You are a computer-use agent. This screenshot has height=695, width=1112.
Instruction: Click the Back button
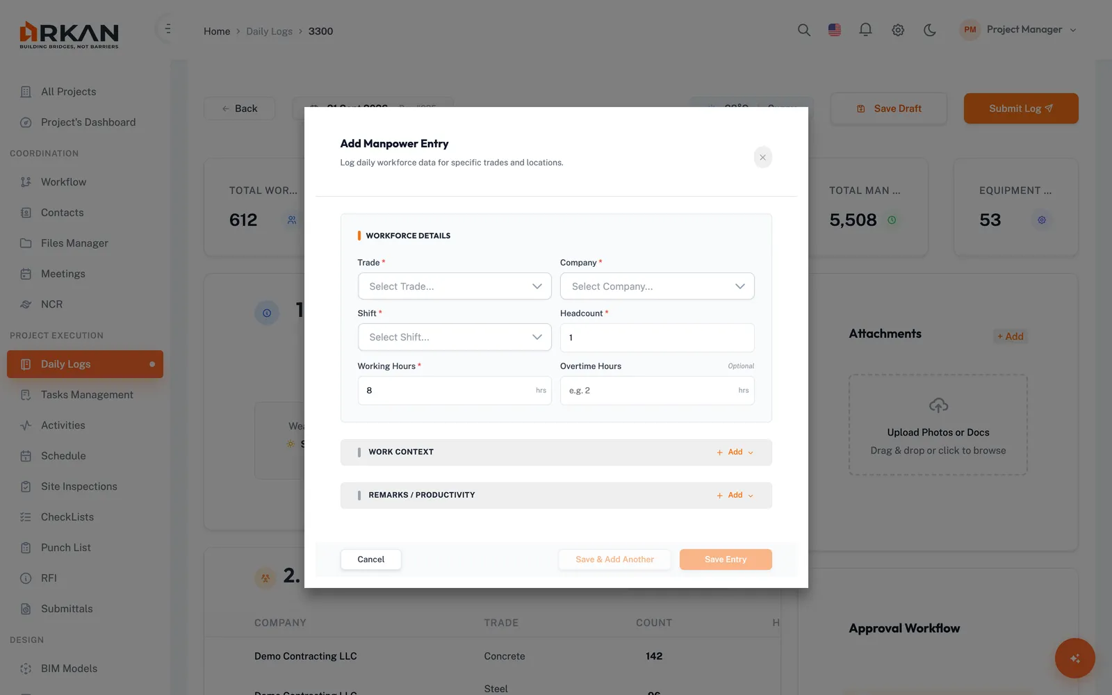(240, 108)
